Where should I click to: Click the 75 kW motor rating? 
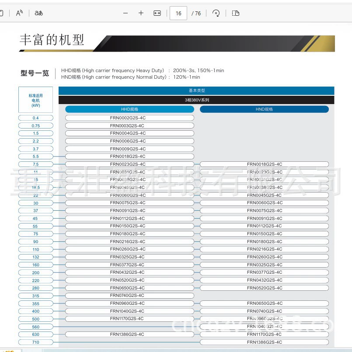(x=36, y=234)
